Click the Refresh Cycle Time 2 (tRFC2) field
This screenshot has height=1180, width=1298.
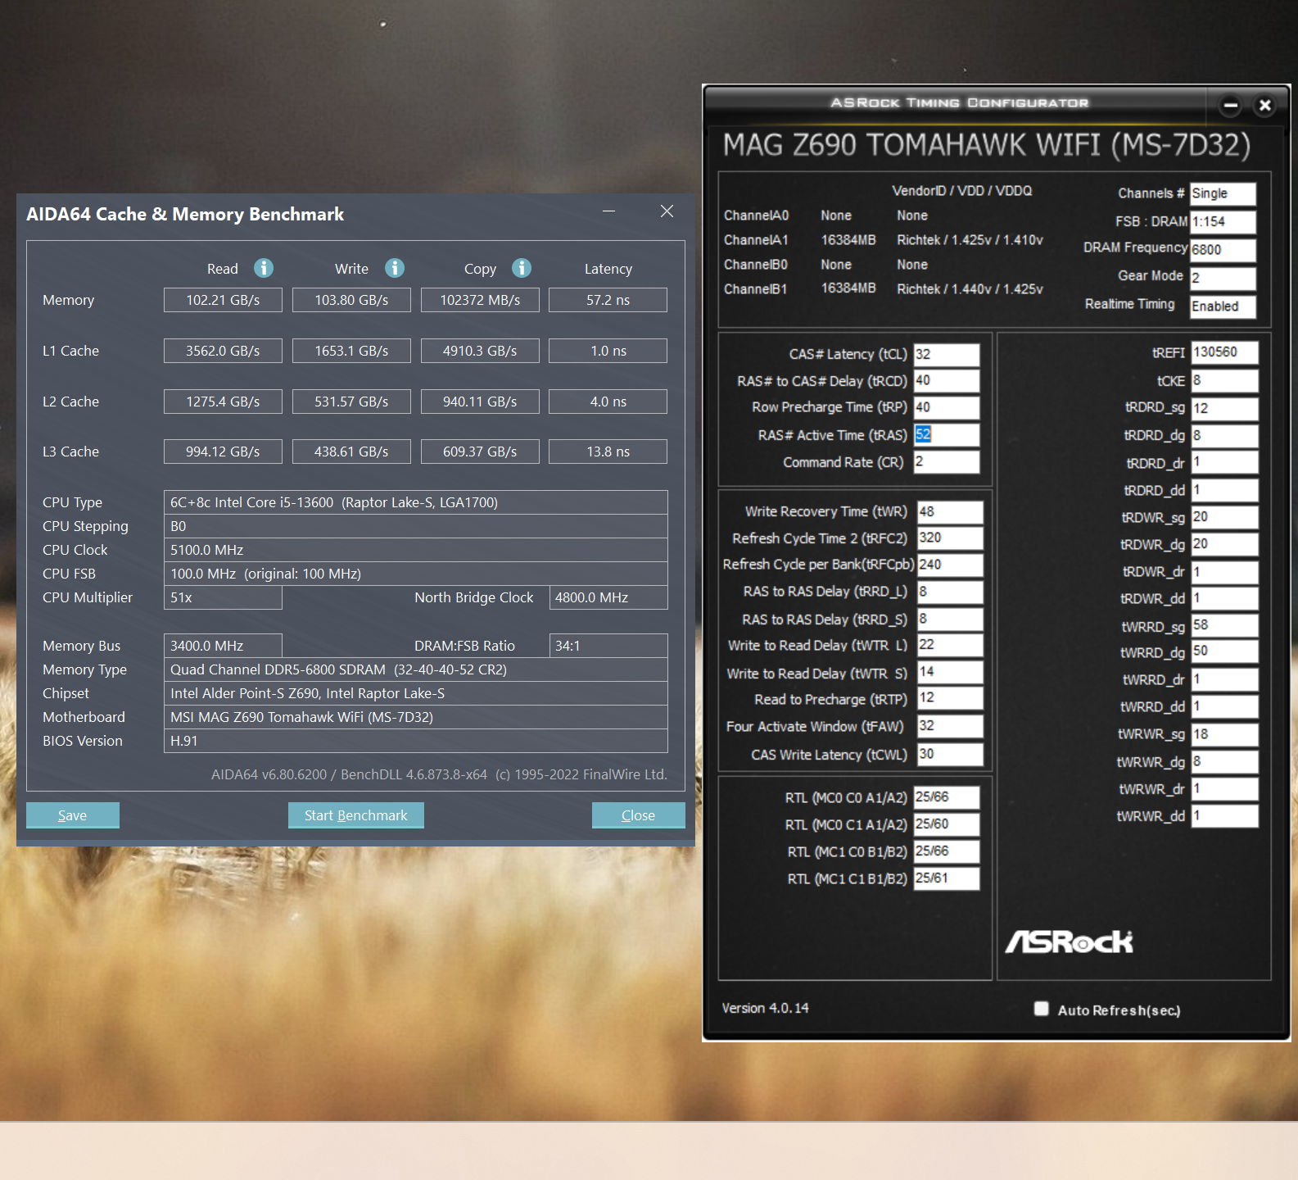point(950,538)
